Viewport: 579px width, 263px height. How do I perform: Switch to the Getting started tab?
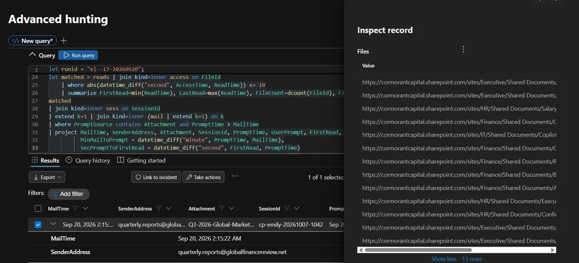pyautogui.click(x=141, y=160)
